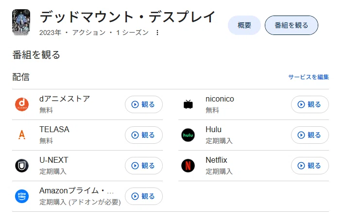Click 観る button for Amazon Prime
Screen dimensions: 344x222
tap(144, 196)
